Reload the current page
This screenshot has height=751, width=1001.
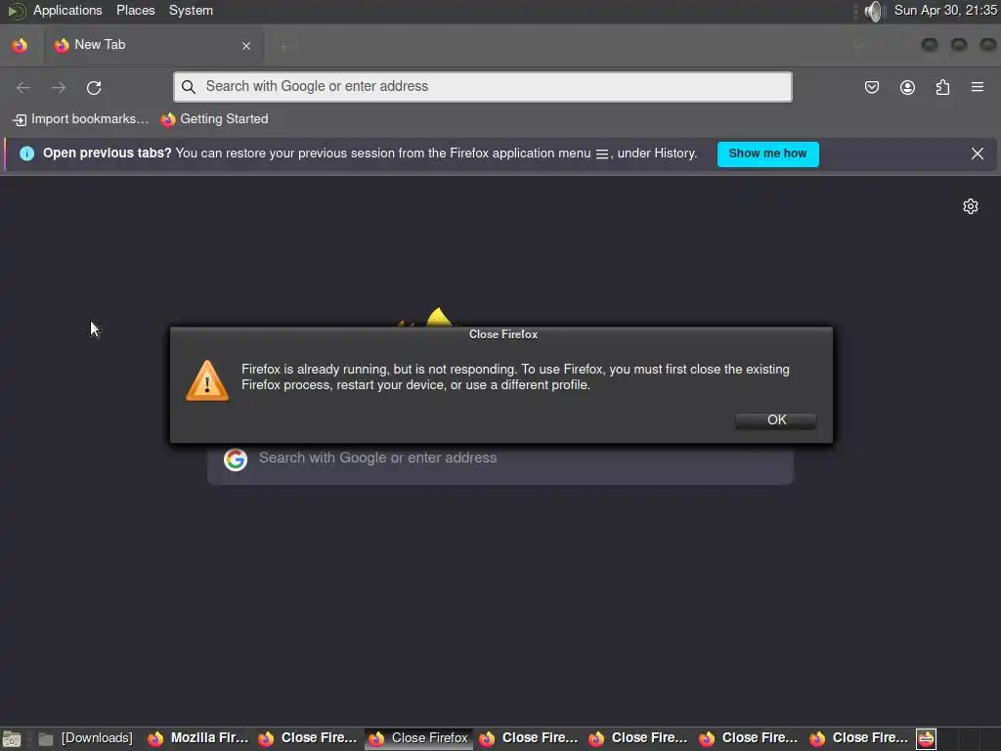(94, 87)
